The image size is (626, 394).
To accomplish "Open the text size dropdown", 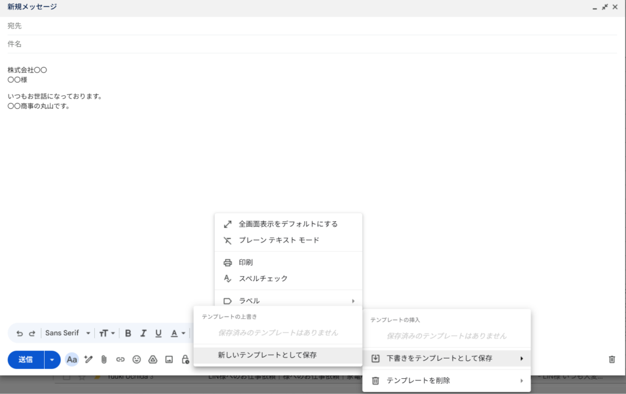I will pyautogui.click(x=107, y=334).
